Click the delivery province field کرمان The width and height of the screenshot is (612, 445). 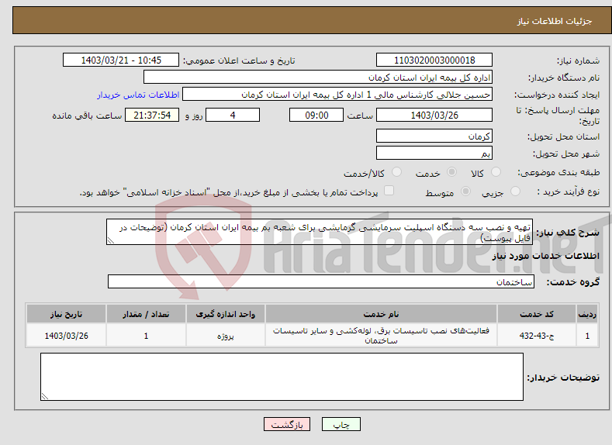(434, 136)
